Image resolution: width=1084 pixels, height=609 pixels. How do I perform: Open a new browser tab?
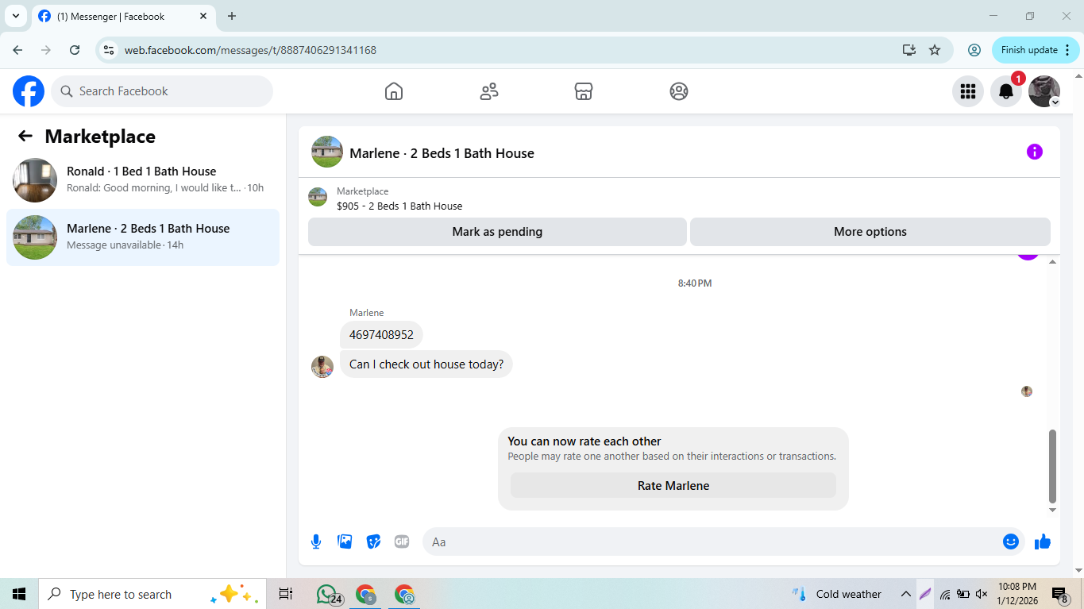232,16
